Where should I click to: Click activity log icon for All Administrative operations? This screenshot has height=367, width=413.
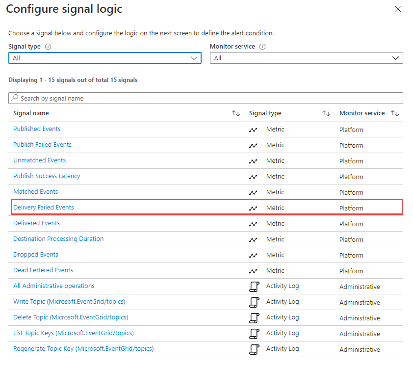(254, 287)
